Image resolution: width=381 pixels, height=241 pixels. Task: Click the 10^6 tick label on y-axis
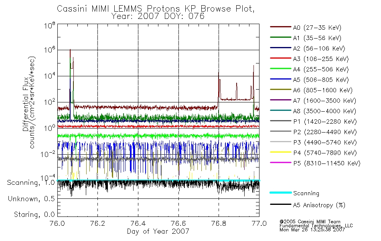click(x=50, y=50)
